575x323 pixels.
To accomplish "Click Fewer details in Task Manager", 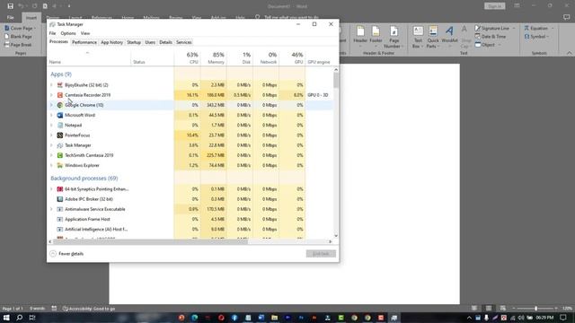I will [66, 253].
